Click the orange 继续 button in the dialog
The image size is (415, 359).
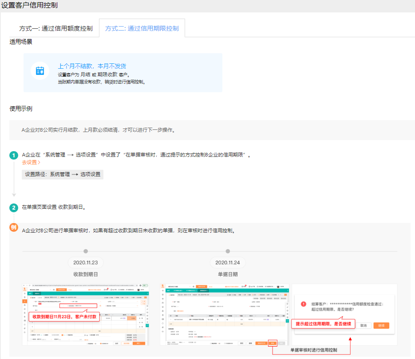[x=381, y=325]
